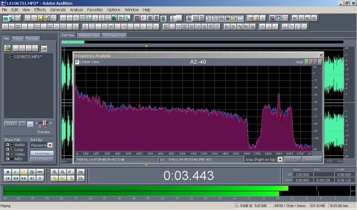Open the File menu
357x210 pixels.
click(x=4, y=10)
